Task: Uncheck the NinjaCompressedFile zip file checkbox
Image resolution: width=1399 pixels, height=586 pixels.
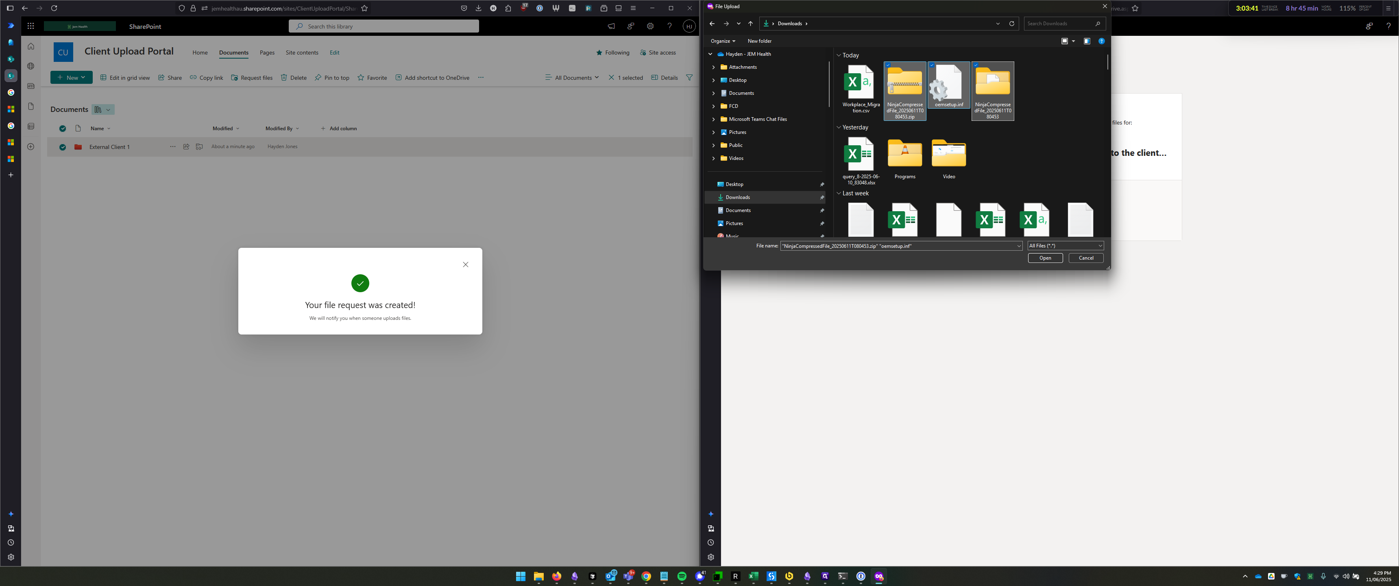Action: 888,65
